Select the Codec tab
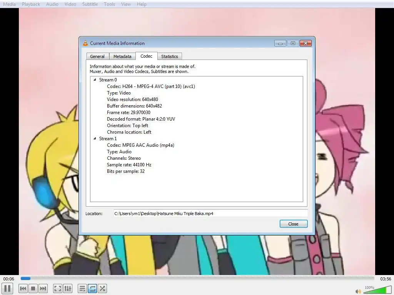Image resolution: width=394 pixels, height=295 pixels. (x=147, y=56)
